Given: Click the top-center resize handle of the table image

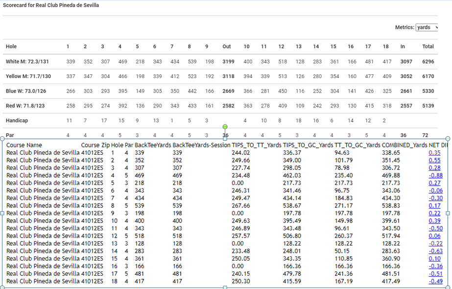Looking at the screenshot, I should pyautogui.click(x=225, y=139).
